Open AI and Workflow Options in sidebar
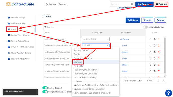This screenshot has width=173, height=97. (x=19, y=53)
